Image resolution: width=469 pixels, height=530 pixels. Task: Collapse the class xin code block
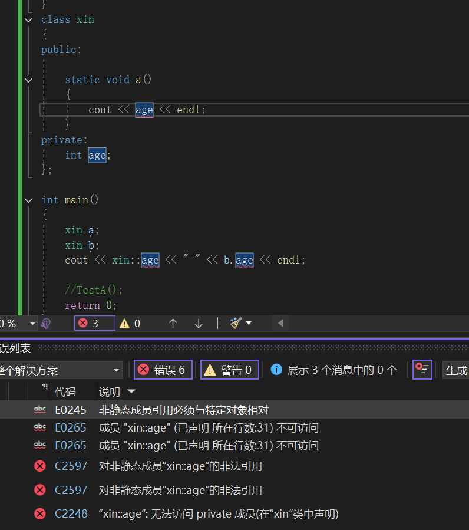point(29,20)
